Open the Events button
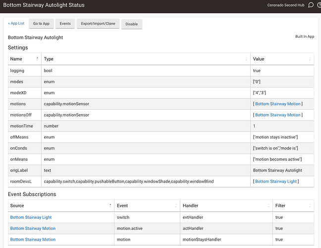Screen dimensions: 321x248 pos(65,24)
